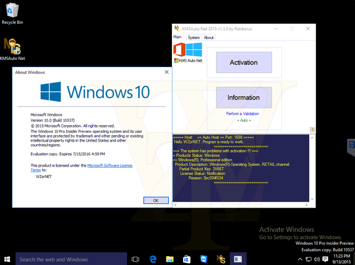Open TeamViewer from the taskbar
This screenshot has width=355, height=265.
tap(204, 259)
